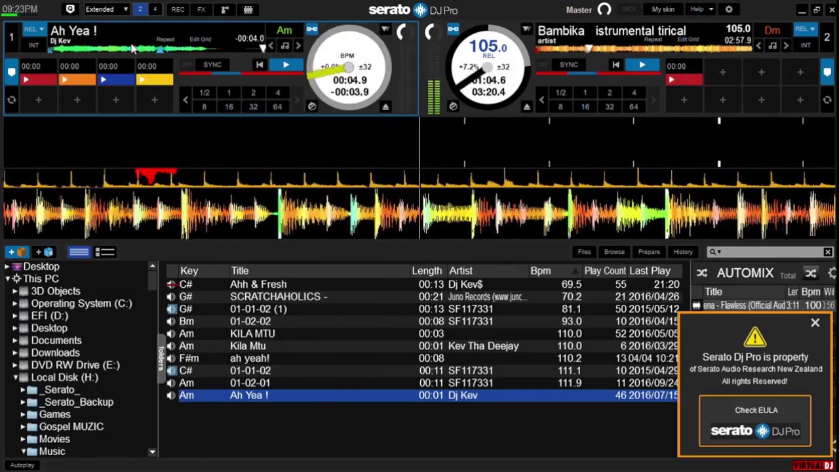This screenshot has height=472, width=839.
Task: Expand the Downloads folder node
Action: pyautogui.click(x=15, y=353)
